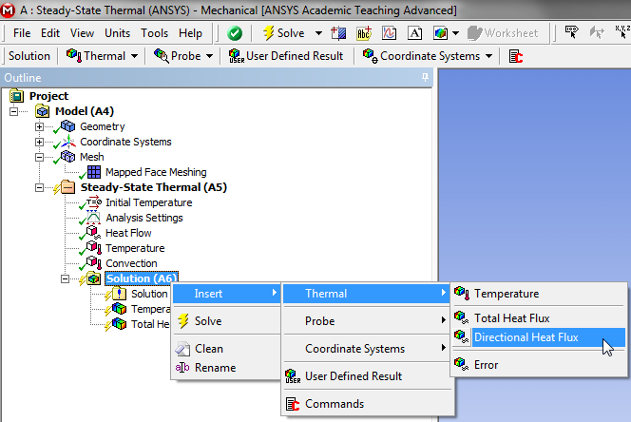Choose Solve from the context menu

[x=226, y=321]
